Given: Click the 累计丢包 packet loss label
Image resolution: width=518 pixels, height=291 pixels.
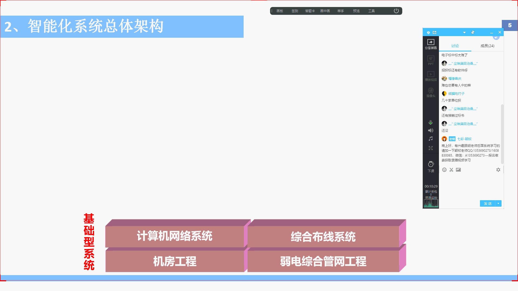Looking at the screenshot, I should [431, 192].
